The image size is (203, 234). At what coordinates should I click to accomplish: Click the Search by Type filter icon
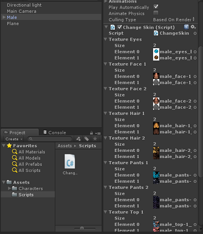pyautogui.click(x=78, y=139)
